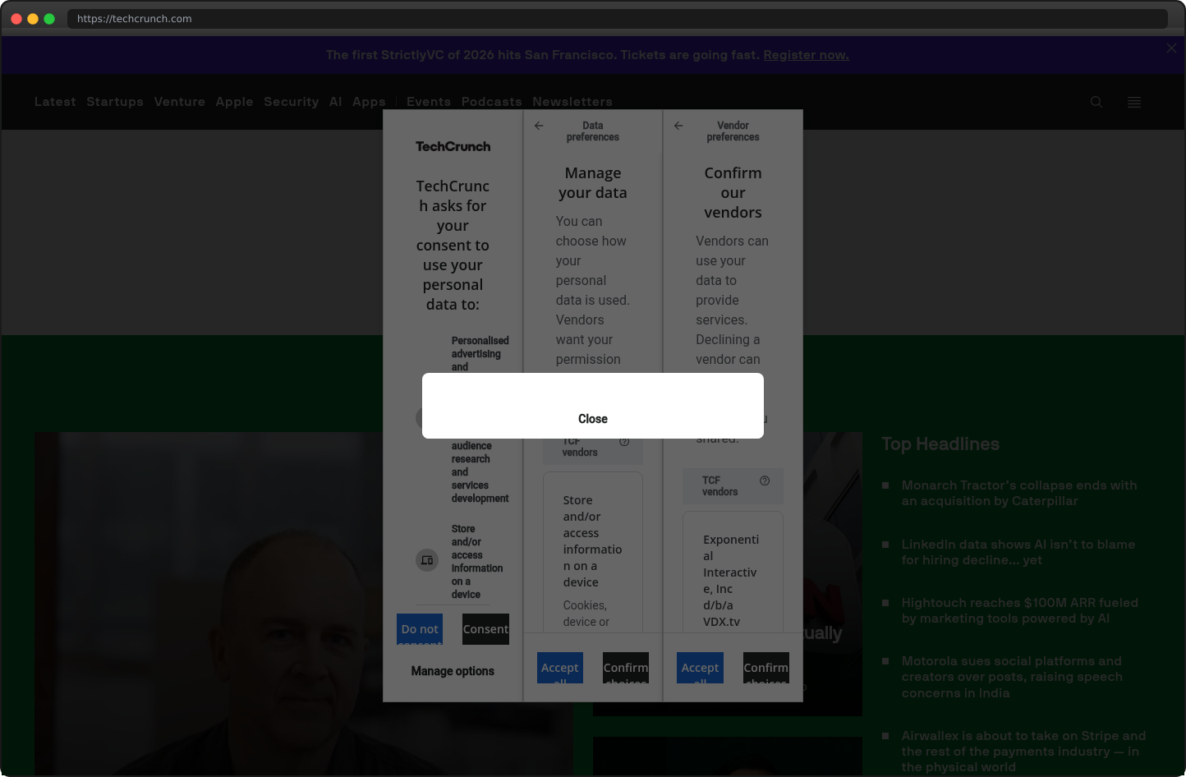Click Do not consent
This screenshot has height=777, width=1186.
420,629
